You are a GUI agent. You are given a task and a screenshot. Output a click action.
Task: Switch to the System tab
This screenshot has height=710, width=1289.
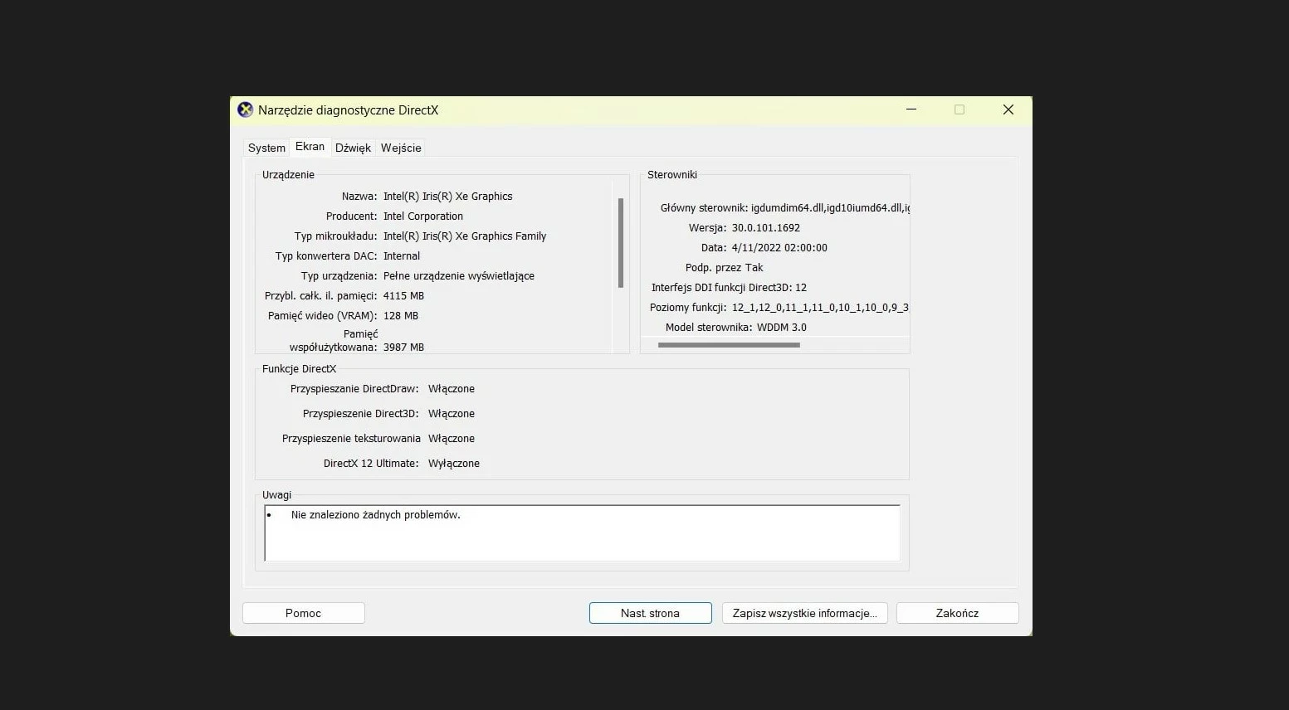[266, 148]
